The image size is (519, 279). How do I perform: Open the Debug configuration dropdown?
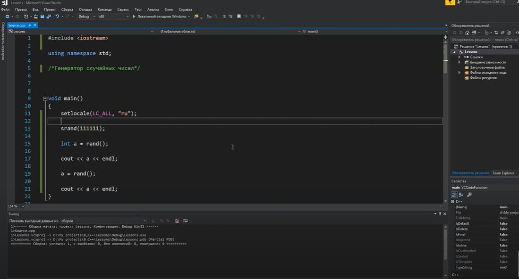pyautogui.click(x=87, y=16)
